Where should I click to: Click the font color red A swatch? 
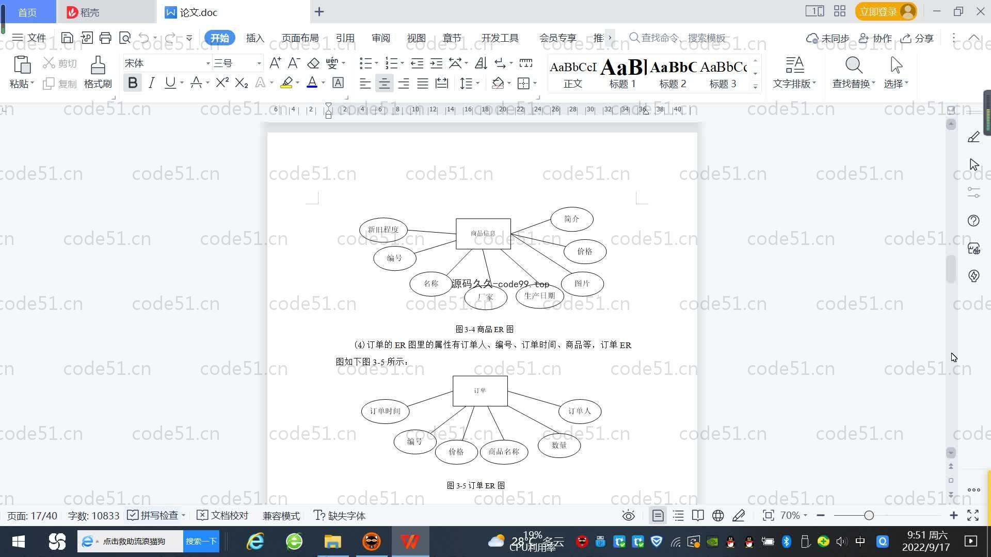pos(312,83)
